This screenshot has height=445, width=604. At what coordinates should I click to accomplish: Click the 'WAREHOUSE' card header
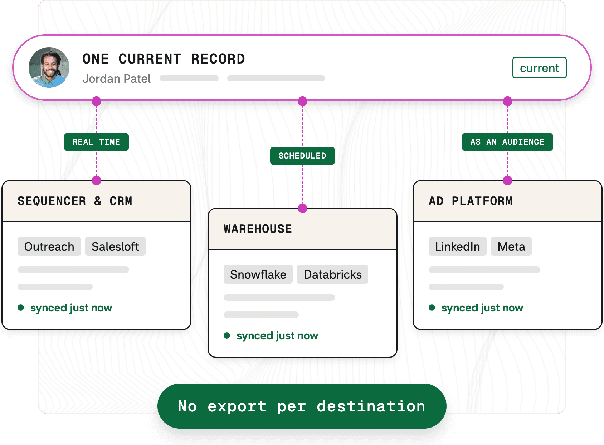[302, 229]
